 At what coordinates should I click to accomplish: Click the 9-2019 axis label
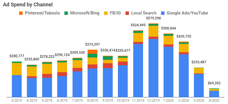pyautogui.click(x=108, y=101)
